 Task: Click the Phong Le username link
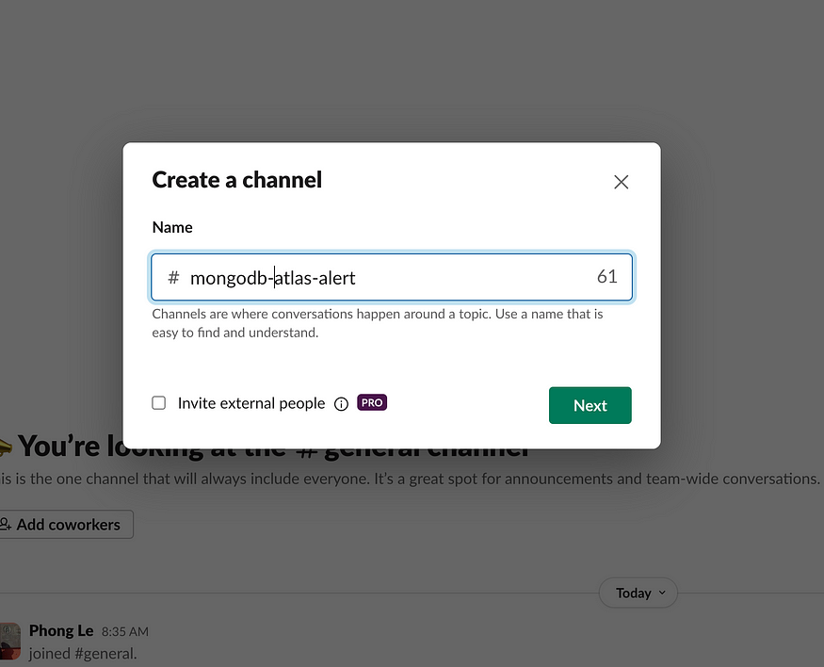click(61, 630)
